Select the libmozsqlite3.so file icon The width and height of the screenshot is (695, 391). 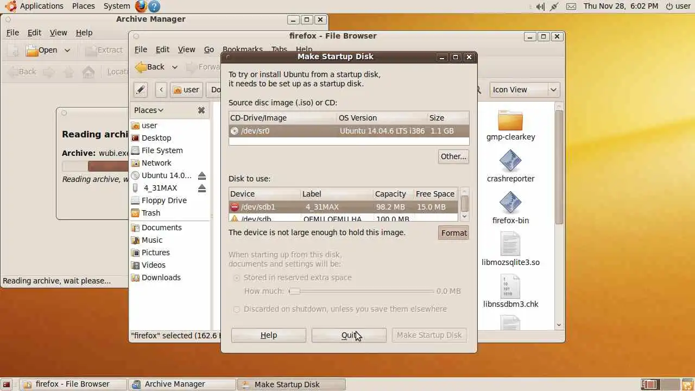[510, 244]
